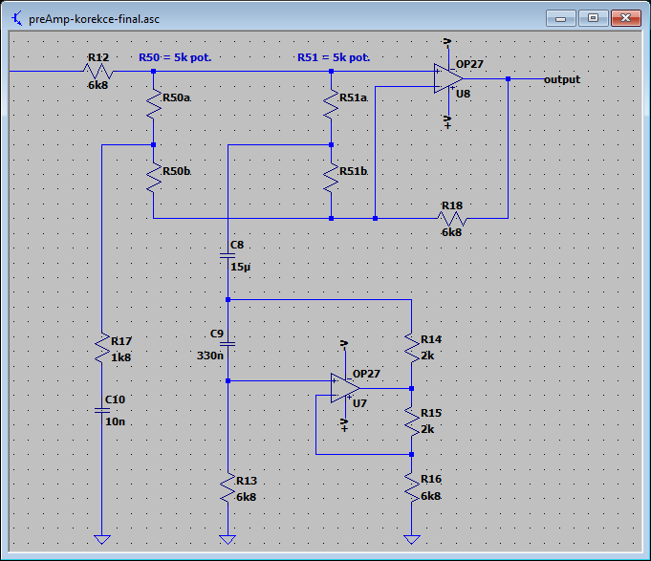Select resistor R18 symbol
Screen dimensions: 651x561
[x=452, y=218]
